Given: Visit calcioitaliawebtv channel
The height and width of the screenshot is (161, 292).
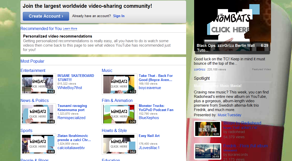Looking at the screenshot, I should pos(71,148).
